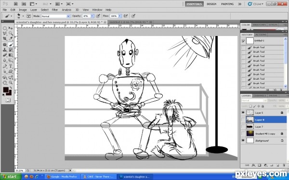Select the Essentials workspace button

pyautogui.click(x=194, y=4)
